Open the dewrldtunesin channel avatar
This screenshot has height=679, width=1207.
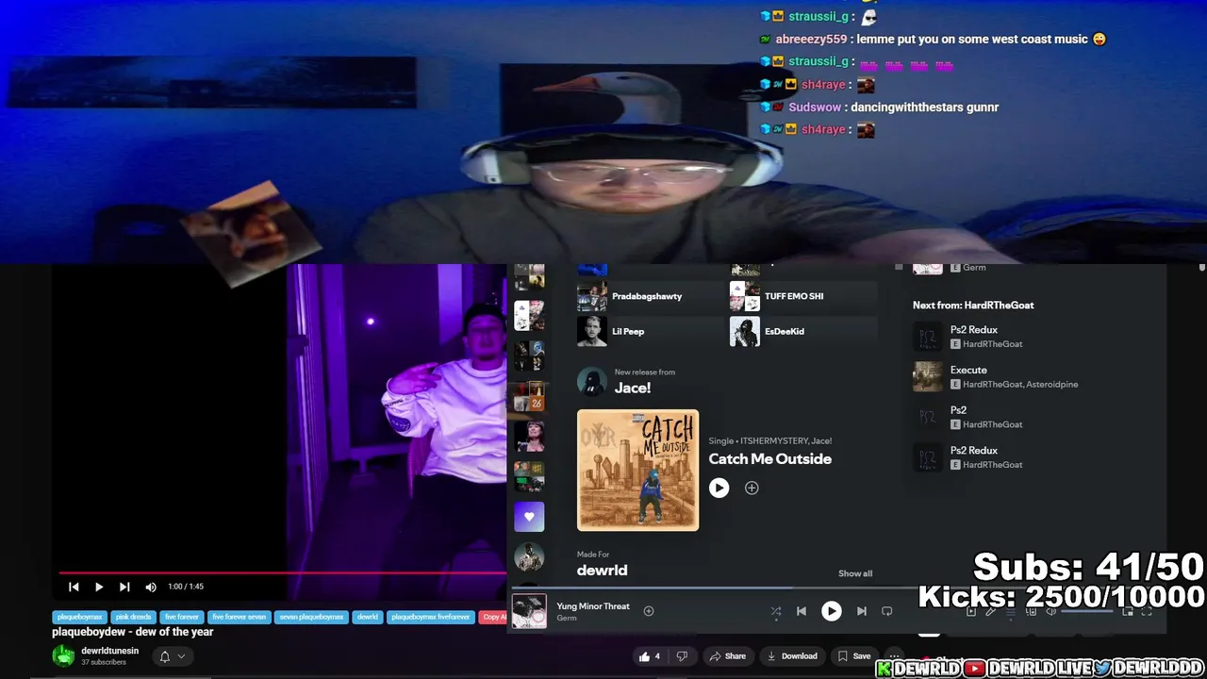click(63, 655)
